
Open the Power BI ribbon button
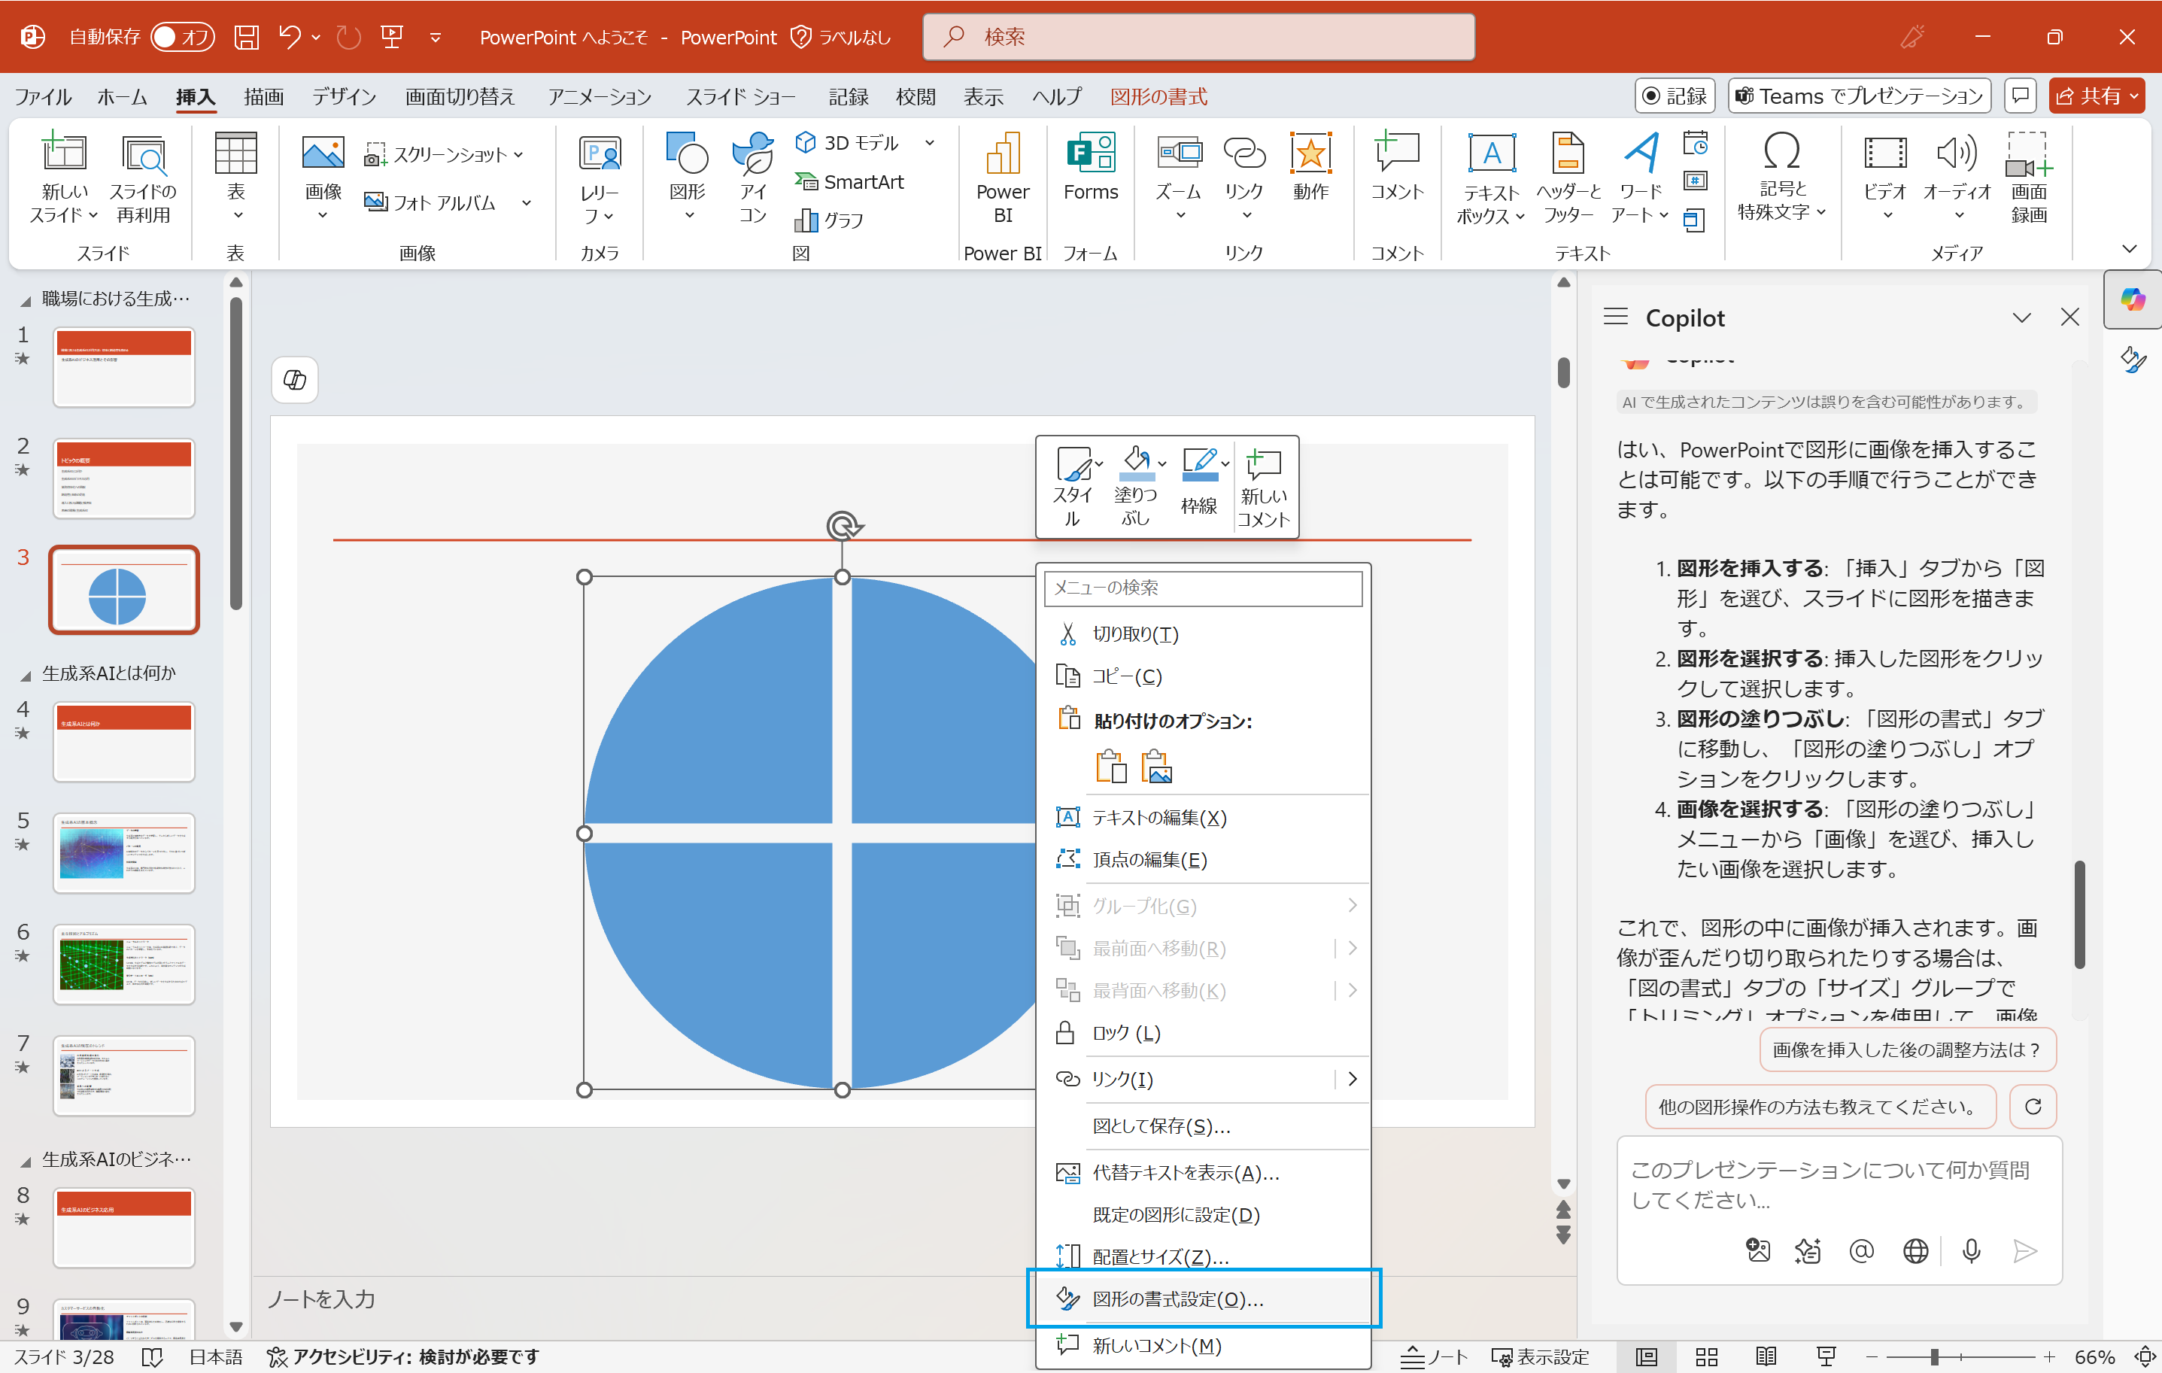(x=1002, y=179)
